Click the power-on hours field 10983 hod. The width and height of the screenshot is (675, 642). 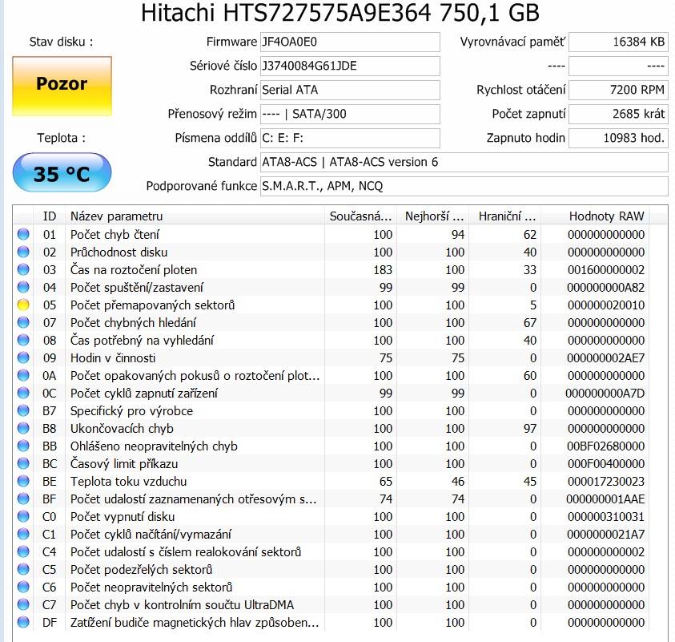pos(618,138)
